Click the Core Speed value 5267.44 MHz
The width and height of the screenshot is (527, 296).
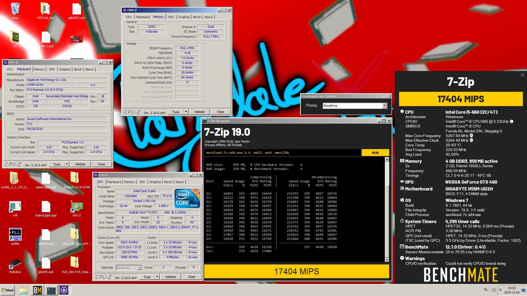(129, 242)
